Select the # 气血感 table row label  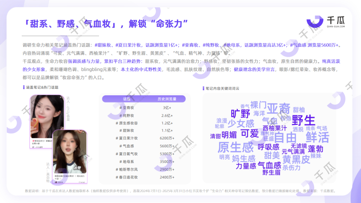[x=127, y=146]
